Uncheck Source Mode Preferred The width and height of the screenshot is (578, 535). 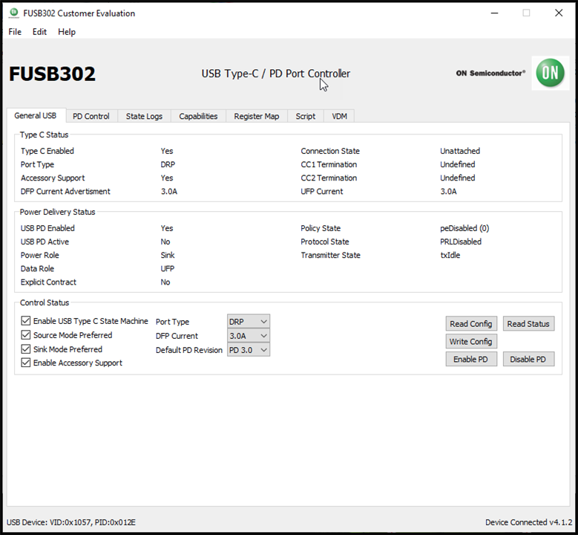tap(25, 335)
